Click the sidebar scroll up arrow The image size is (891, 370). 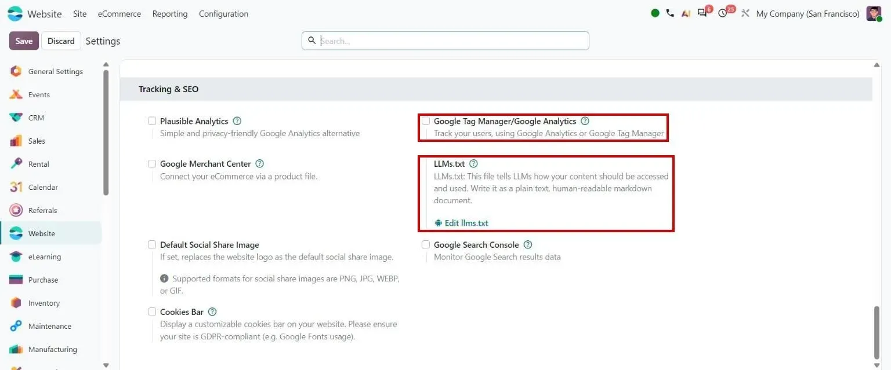106,64
